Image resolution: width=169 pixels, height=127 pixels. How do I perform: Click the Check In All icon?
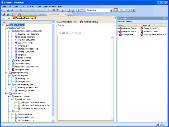click(73, 10)
